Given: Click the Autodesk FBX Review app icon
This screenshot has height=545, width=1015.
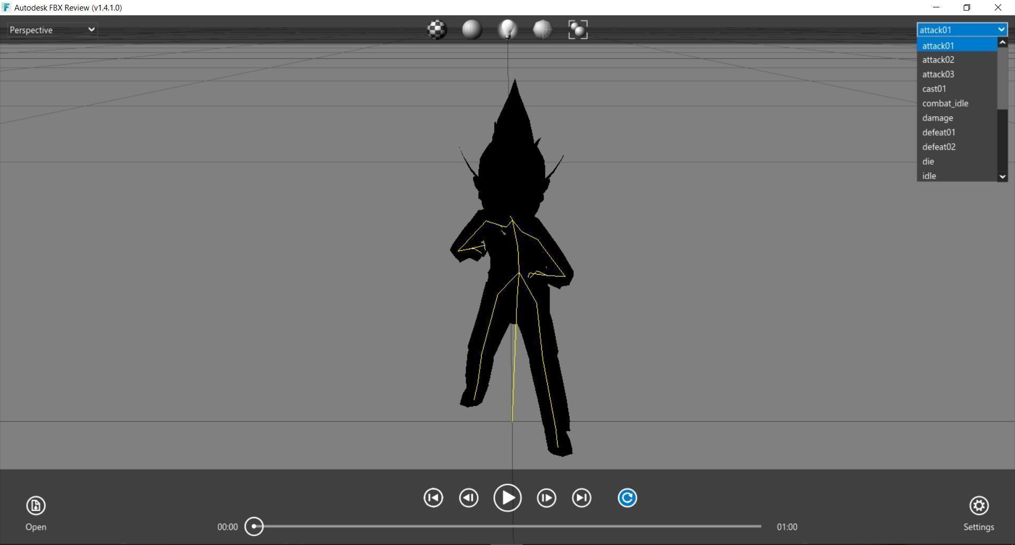Looking at the screenshot, I should click(6, 7).
